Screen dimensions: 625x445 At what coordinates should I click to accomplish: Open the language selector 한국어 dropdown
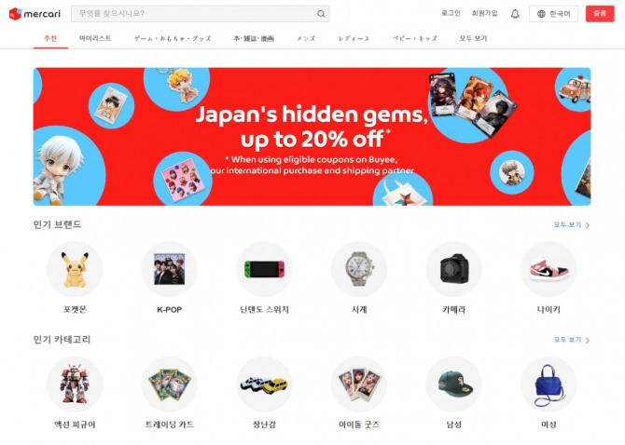coord(553,14)
